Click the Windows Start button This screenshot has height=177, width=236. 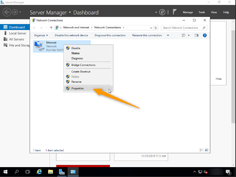6,172
